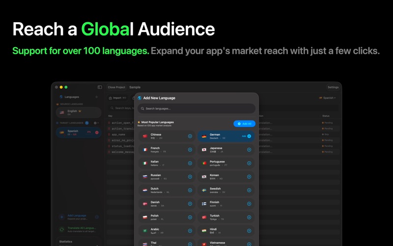Image resolution: width=393 pixels, height=246 pixels.
Task: Click the Japanese flag icon
Action: tap(204, 150)
